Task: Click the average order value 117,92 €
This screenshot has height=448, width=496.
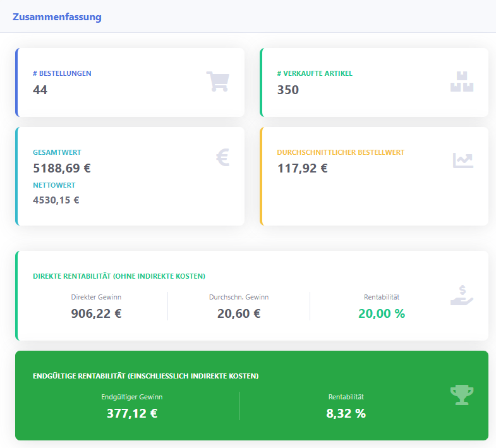Action: 302,168
